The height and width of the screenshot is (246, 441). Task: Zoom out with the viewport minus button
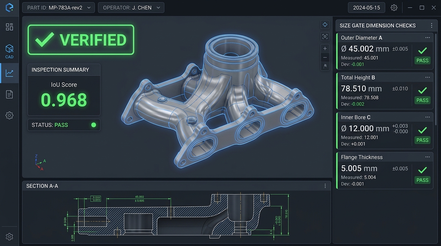click(325, 57)
